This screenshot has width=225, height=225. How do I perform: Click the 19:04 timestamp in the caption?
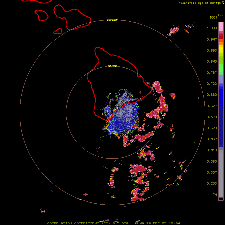tap(174, 223)
